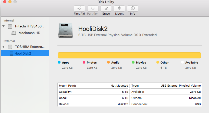Collapse the Hitachi HTS5450 disk tree
The image size is (209, 113).
[4, 26]
